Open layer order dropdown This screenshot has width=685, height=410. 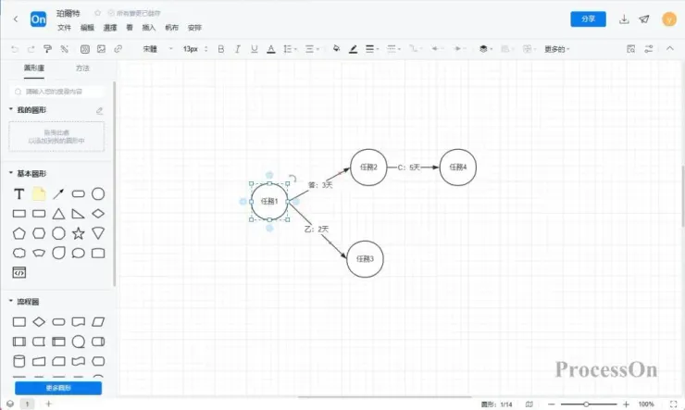point(486,49)
